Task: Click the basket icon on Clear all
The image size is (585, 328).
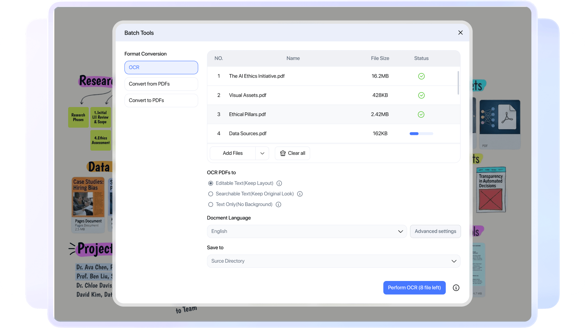Action: (x=283, y=153)
